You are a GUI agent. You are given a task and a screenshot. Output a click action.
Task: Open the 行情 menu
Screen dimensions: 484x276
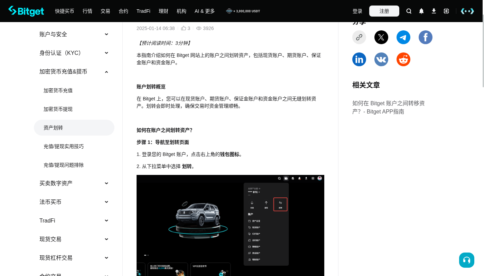(x=87, y=11)
